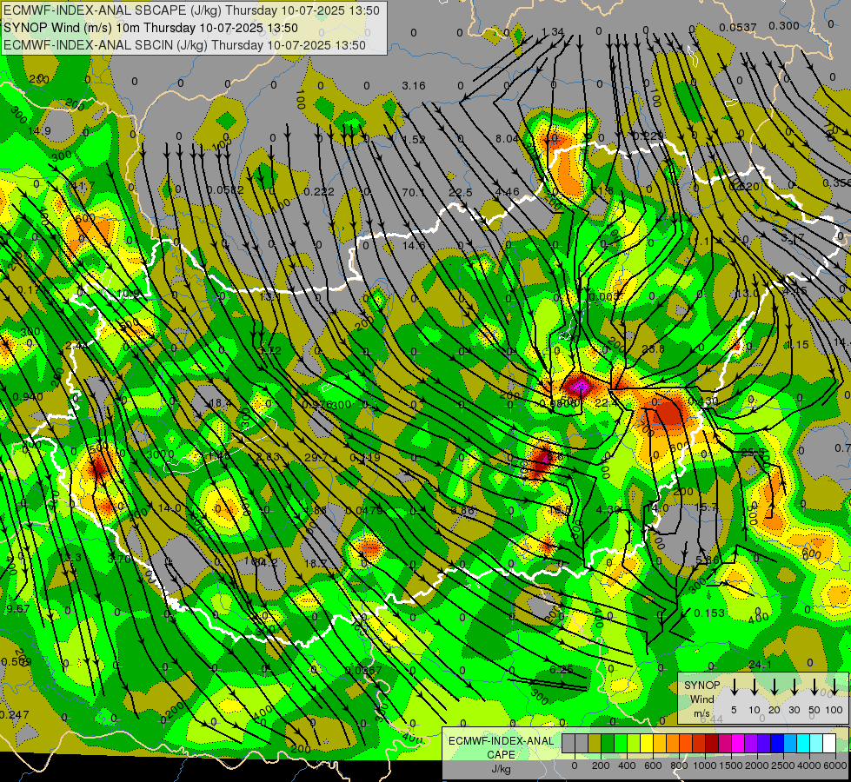Image resolution: width=851 pixels, height=782 pixels.
Task: Click the 6000 tick label in the legend
Action: 834,765
